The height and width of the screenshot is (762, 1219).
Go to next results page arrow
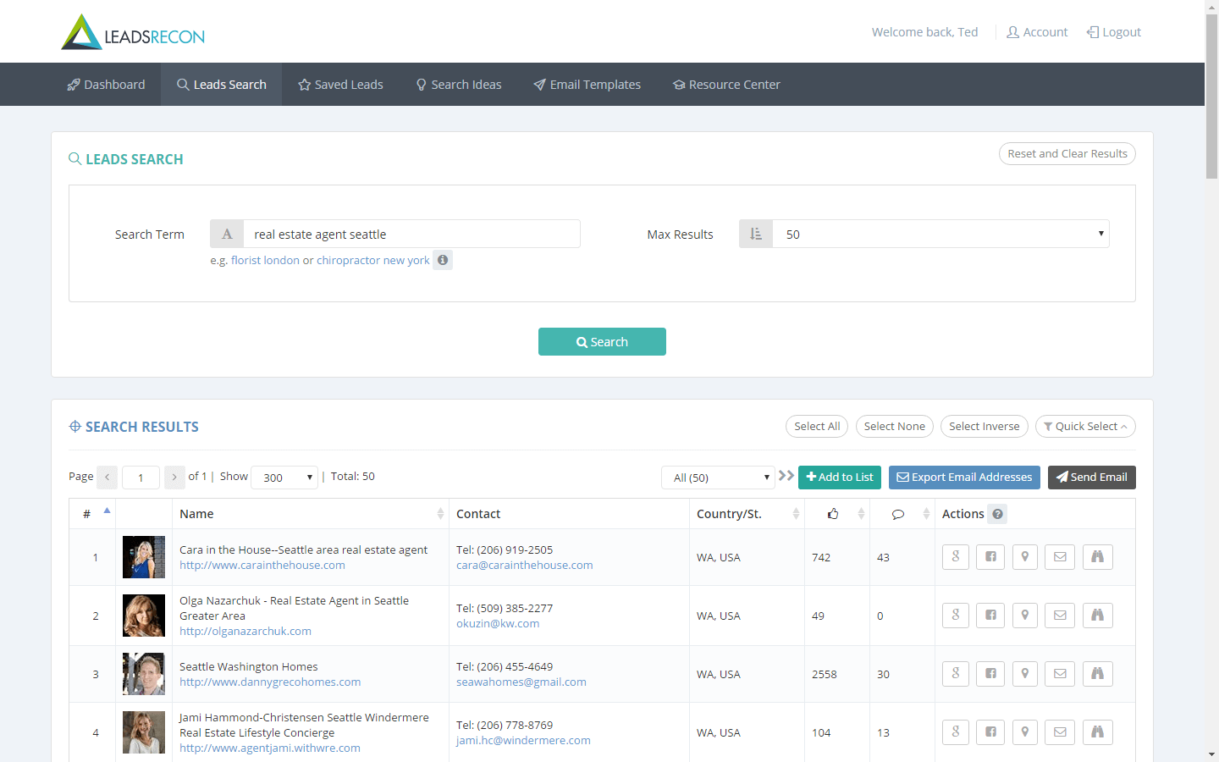174,477
